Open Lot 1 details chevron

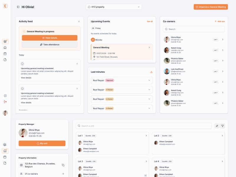pos(146,136)
